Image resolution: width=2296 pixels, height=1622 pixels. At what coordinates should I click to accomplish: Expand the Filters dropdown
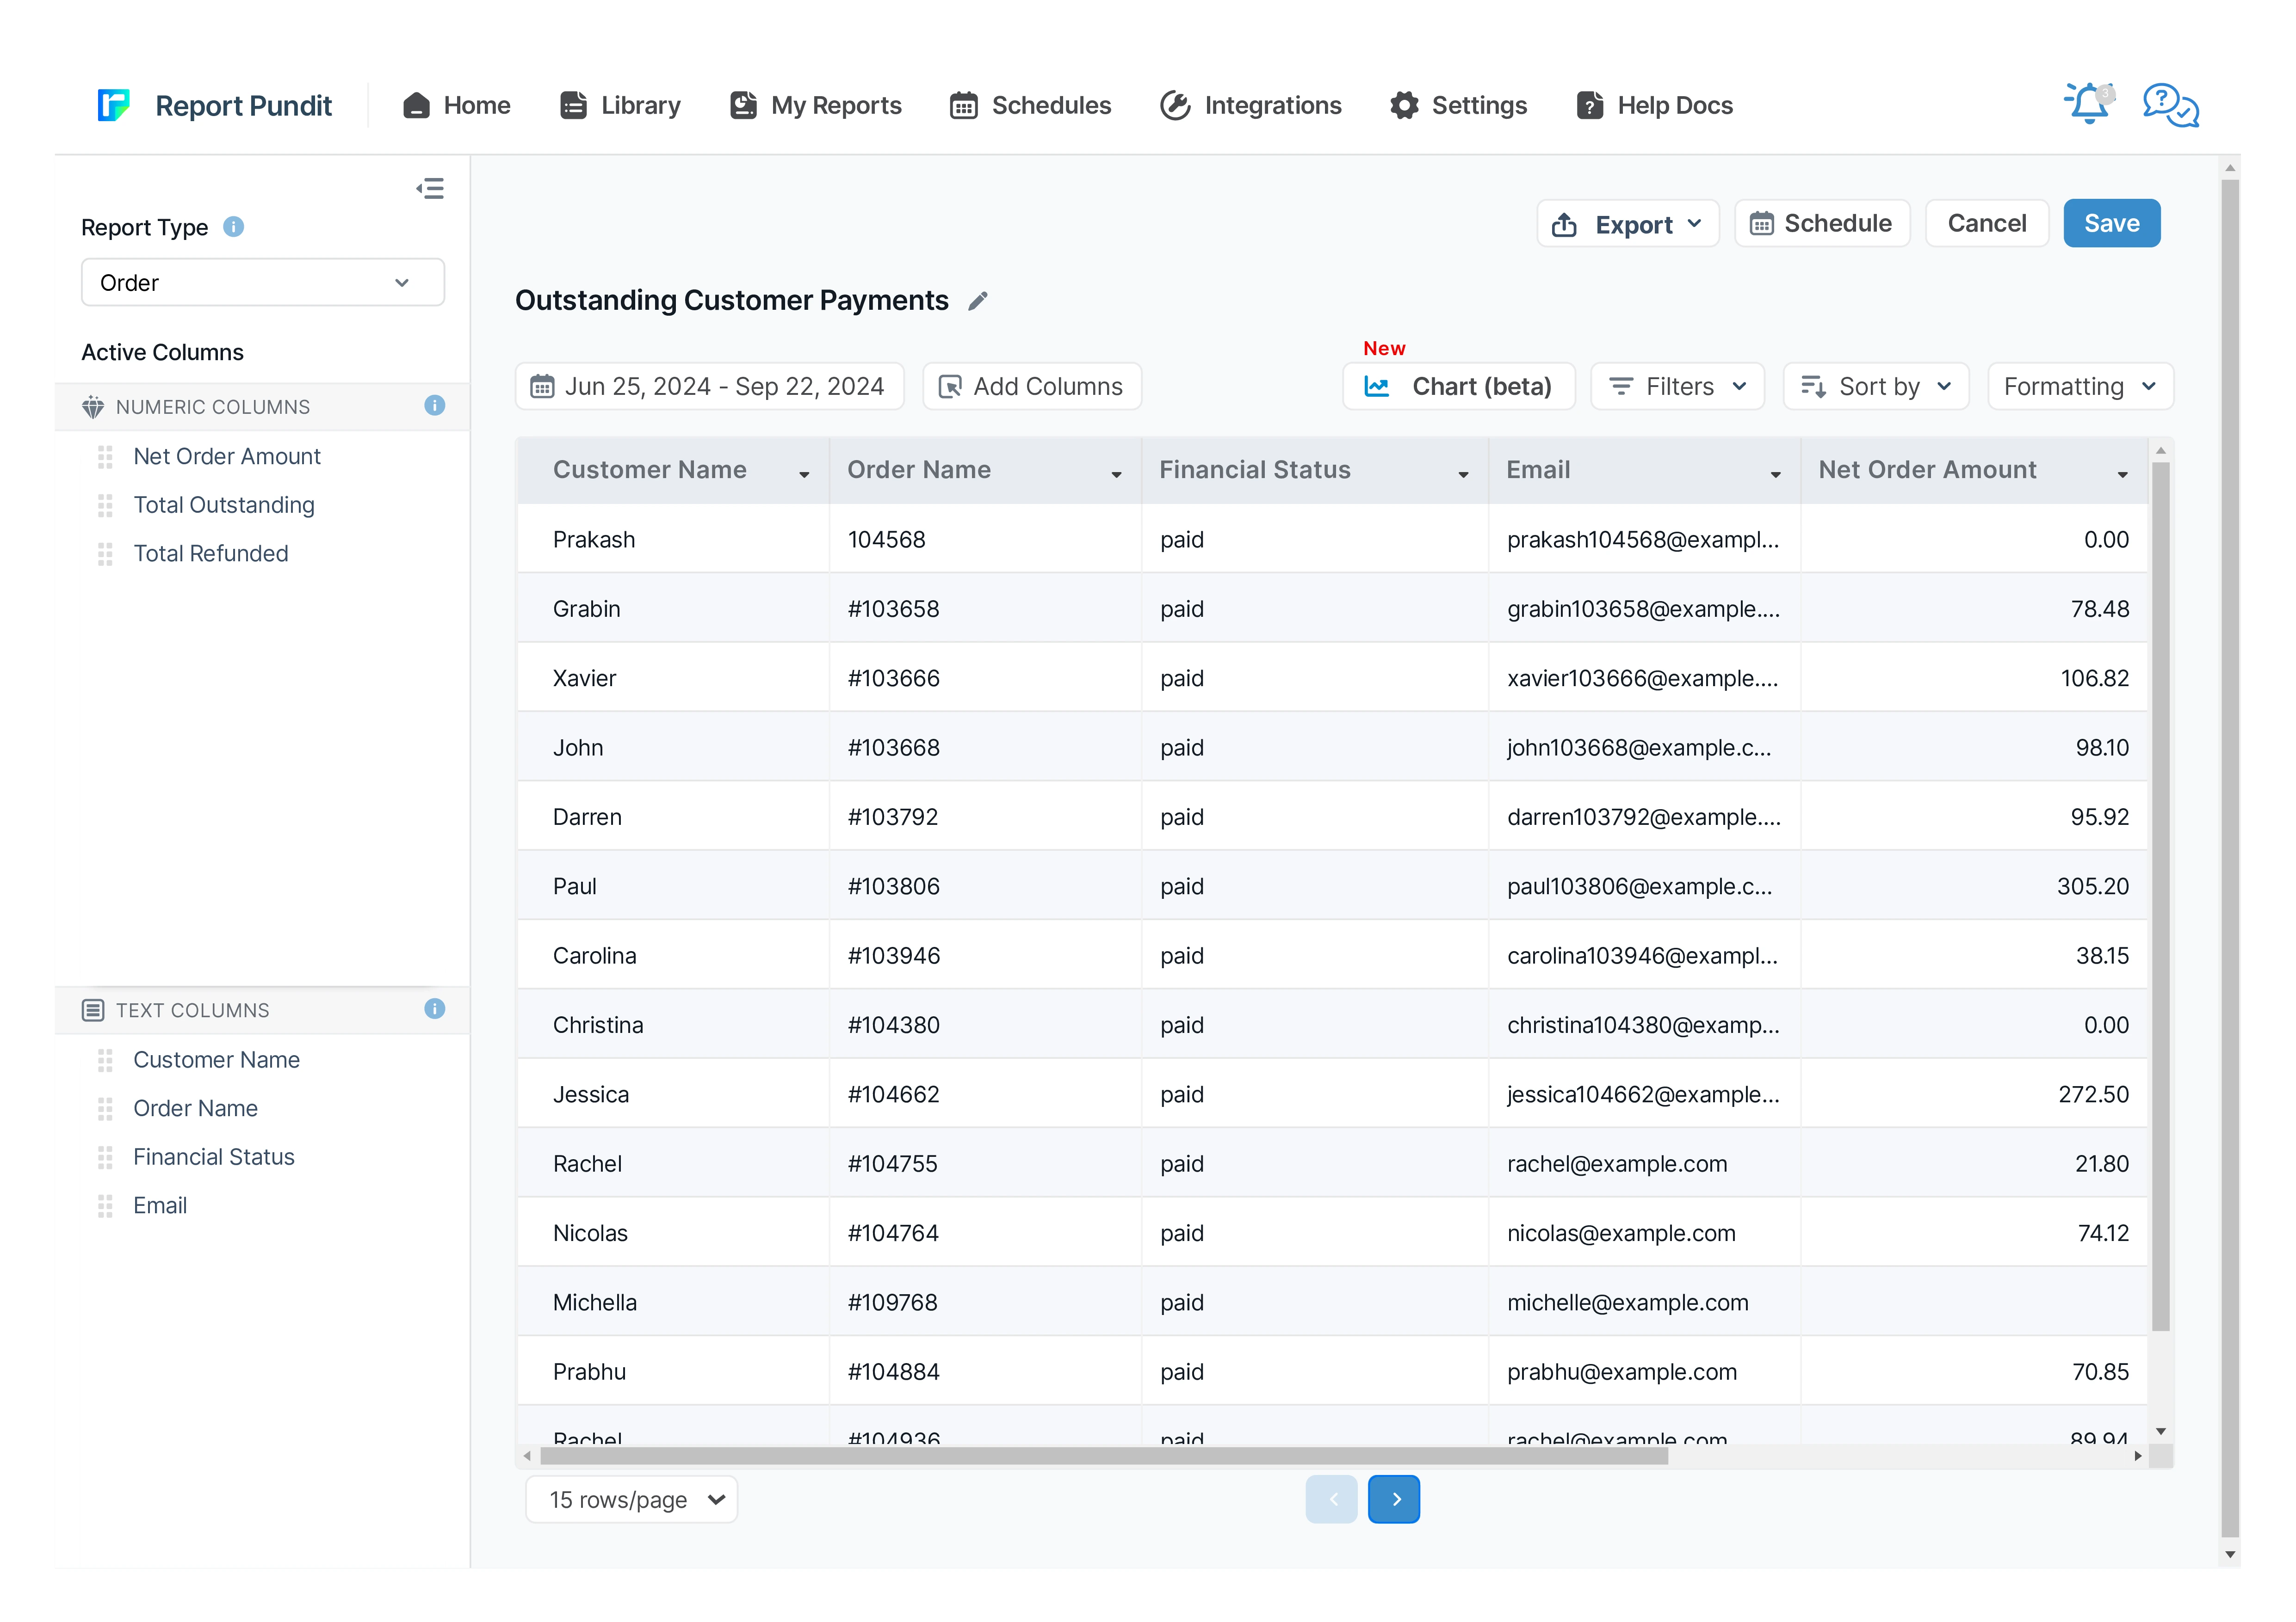pos(1677,387)
